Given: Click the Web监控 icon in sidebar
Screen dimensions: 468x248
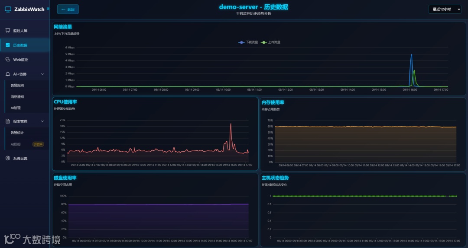Looking at the screenshot, I should tap(8, 60).
